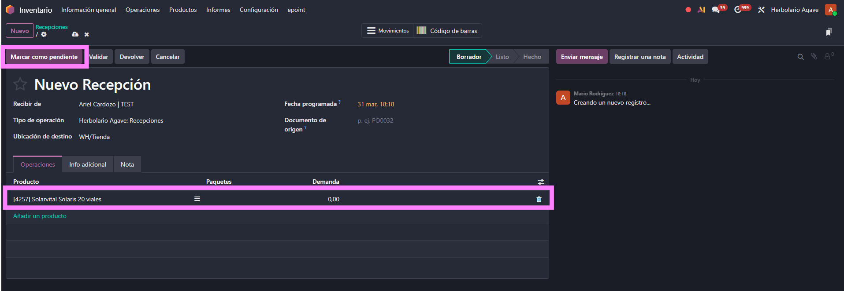Click the Validar button
844x291 pixels.
point(99,57)
